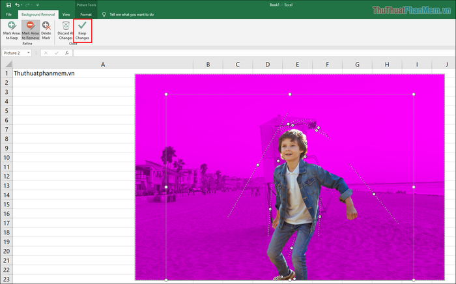Open the undo history dropdown arrow
This screenshot has height=284, width=456.
point(21,5)
